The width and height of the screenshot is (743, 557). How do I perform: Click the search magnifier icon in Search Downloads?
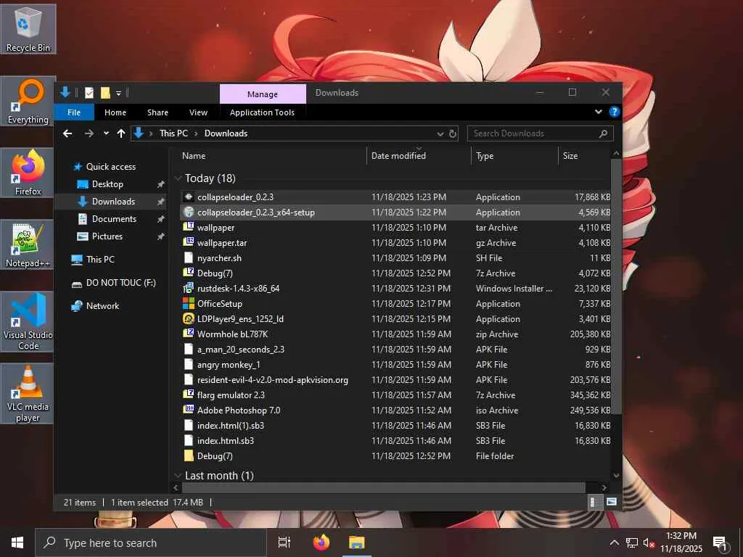coord(603,133)
